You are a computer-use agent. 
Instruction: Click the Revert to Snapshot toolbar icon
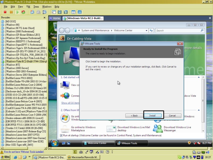38,12
